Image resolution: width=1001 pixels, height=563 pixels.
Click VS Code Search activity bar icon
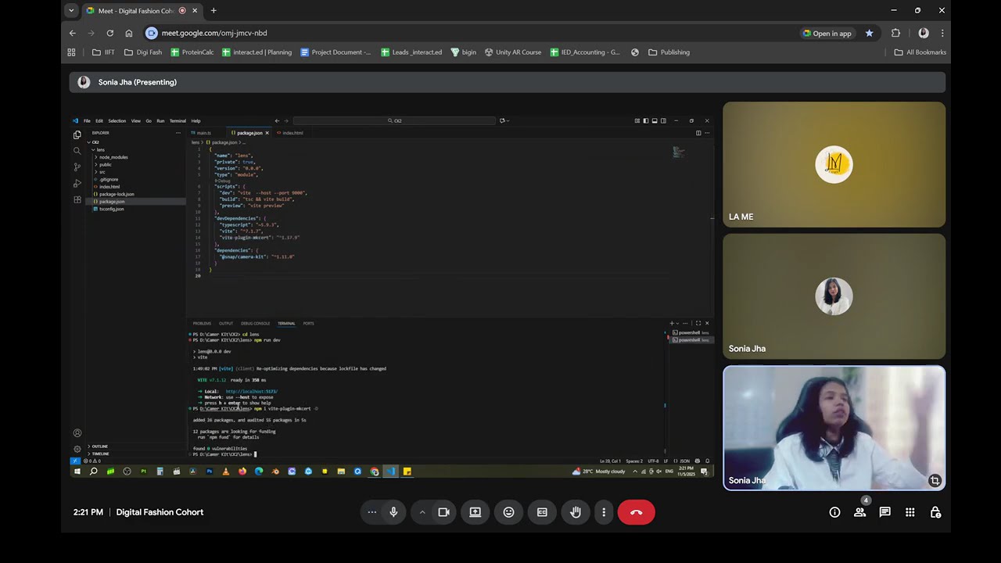pos(77,150)
